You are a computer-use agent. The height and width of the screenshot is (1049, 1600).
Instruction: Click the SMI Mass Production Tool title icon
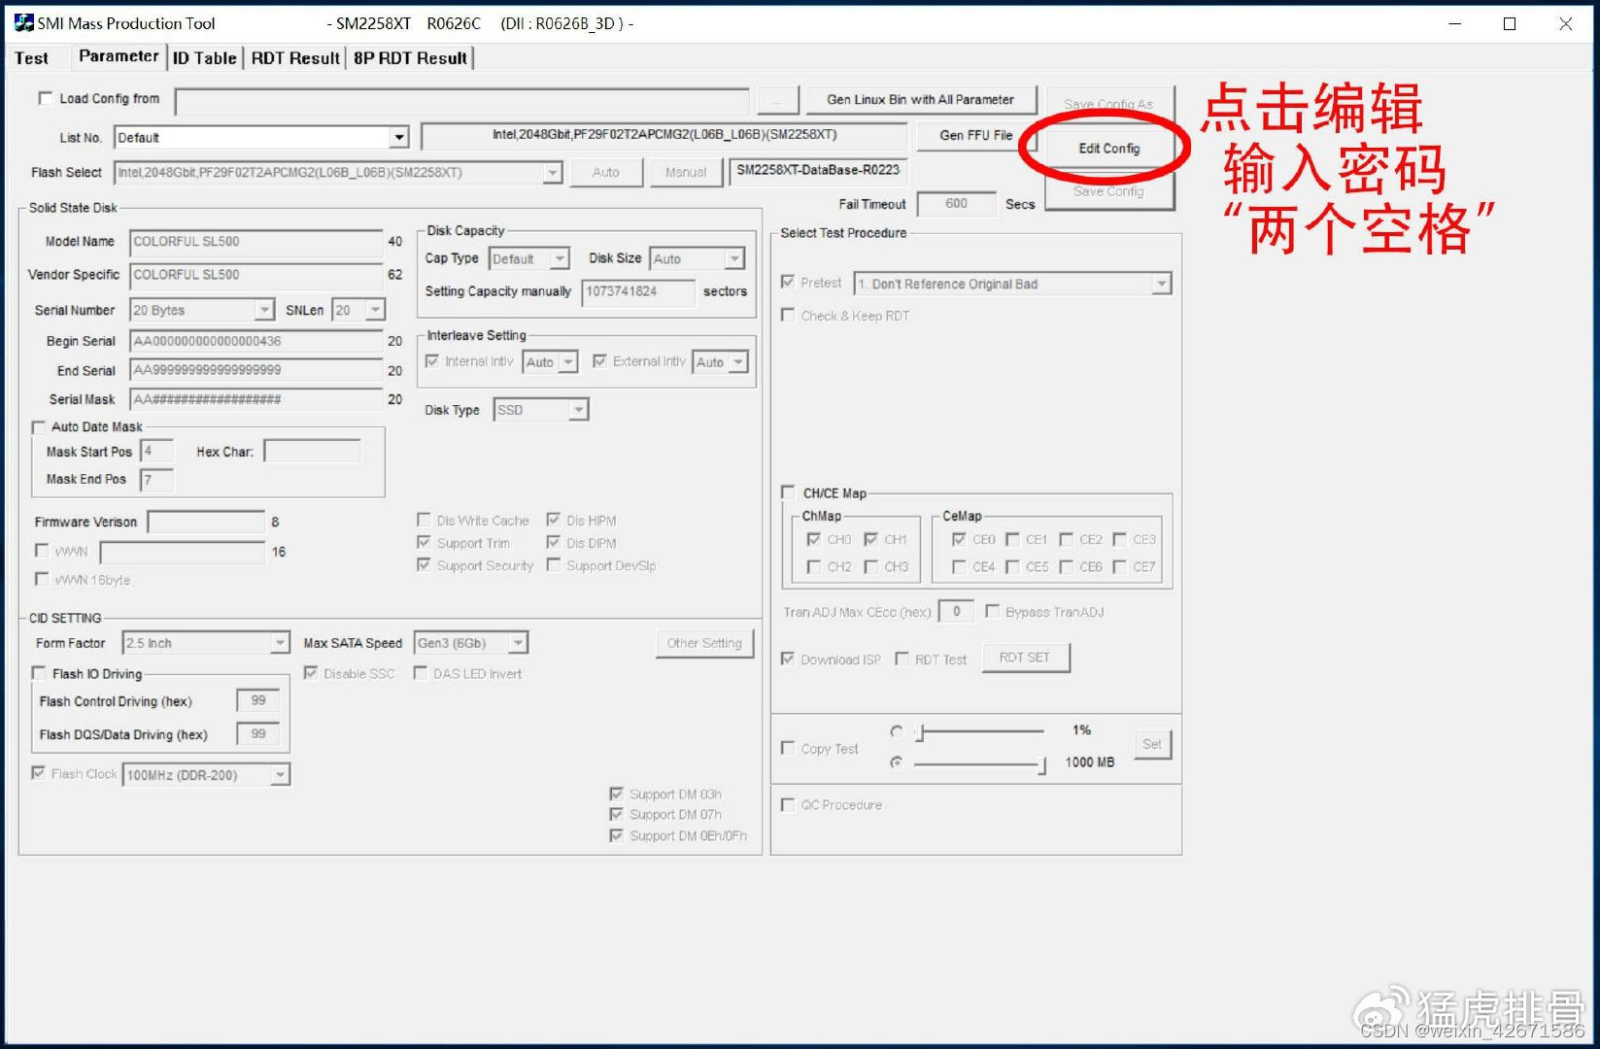[23, 22]
